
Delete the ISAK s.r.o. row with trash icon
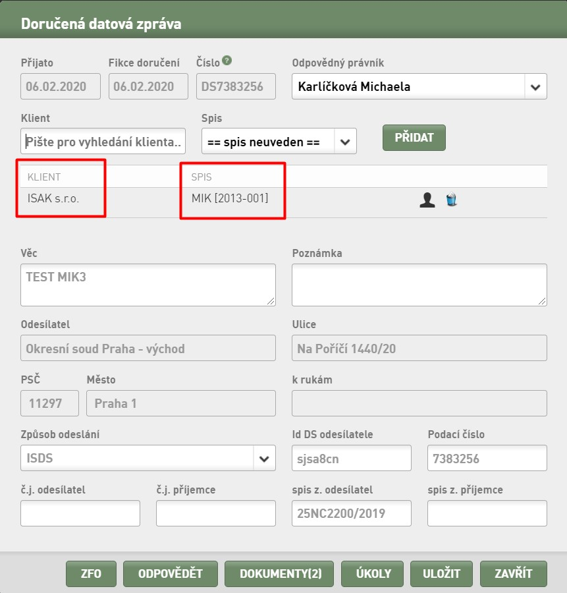pyautogui.click(x=451, y=199)
